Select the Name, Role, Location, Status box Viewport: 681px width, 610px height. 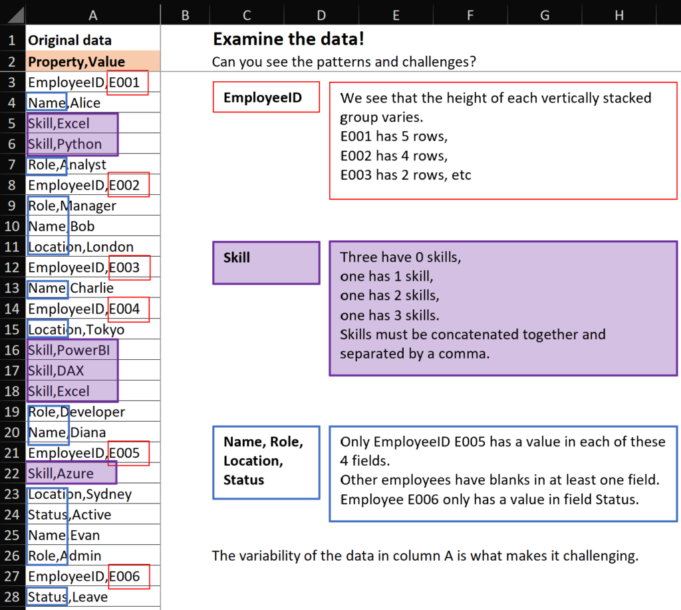click(266, 462)
